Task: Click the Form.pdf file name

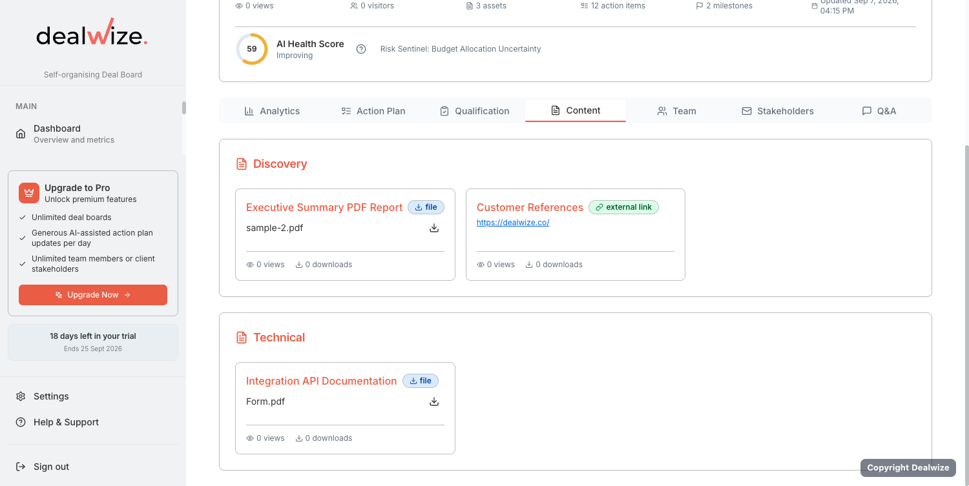Action: 266,401
